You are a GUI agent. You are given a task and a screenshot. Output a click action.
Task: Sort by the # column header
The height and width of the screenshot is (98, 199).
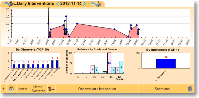[x=3, y=89]
